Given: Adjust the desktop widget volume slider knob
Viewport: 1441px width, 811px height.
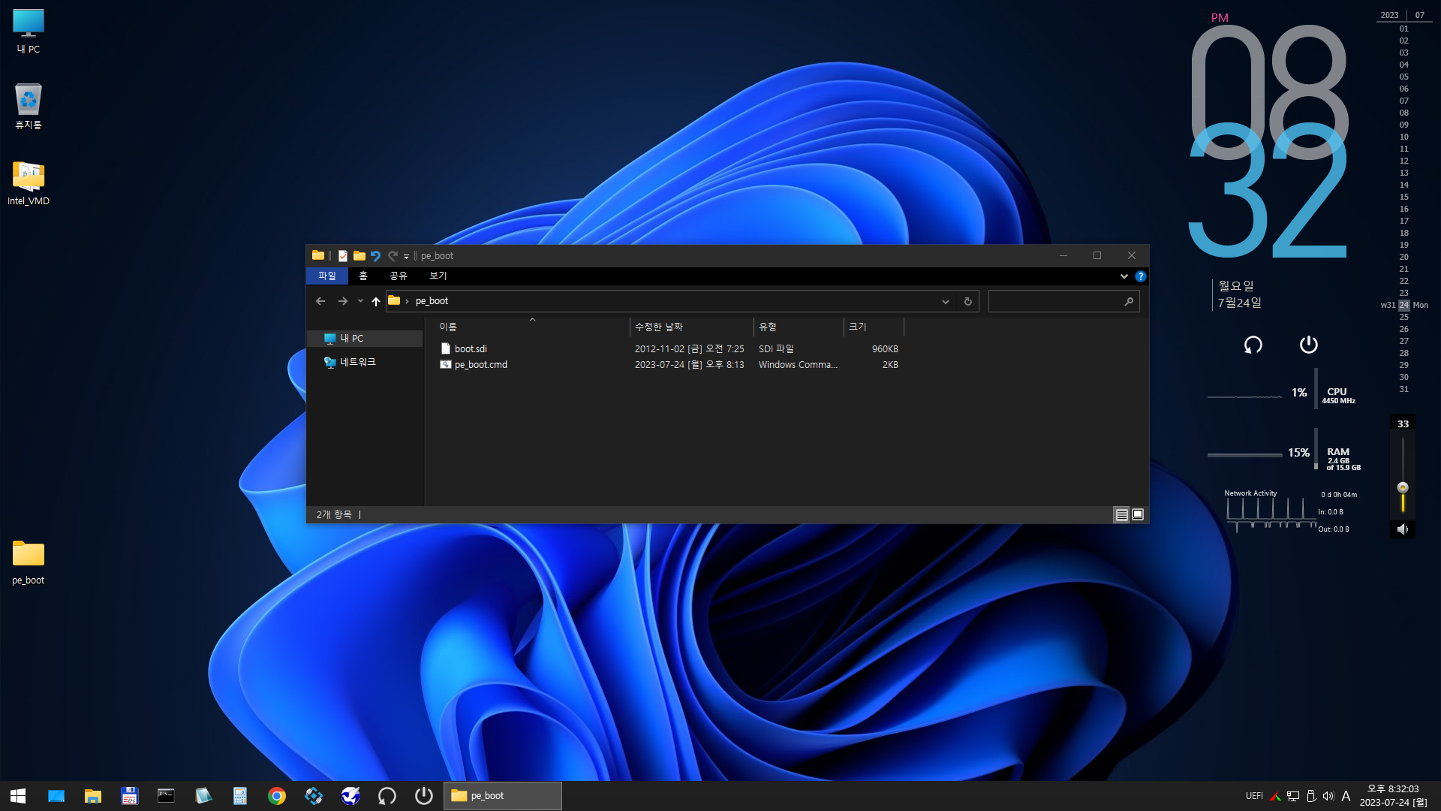Looking at the screenshot, I should pos(1403,487).
